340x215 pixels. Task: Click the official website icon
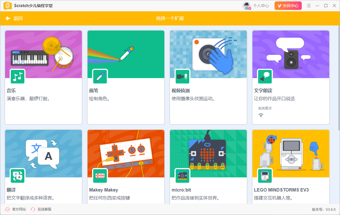point(7,209)
